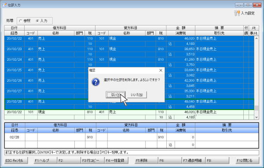
Task: Select unhighlighted 20/02/22 row with 現金 debit
Action: tap(129, 114)
